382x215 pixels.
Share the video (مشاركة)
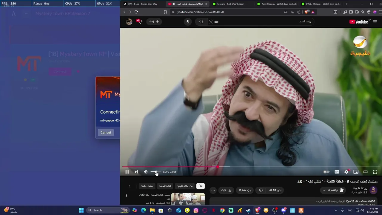click(245, 190)
